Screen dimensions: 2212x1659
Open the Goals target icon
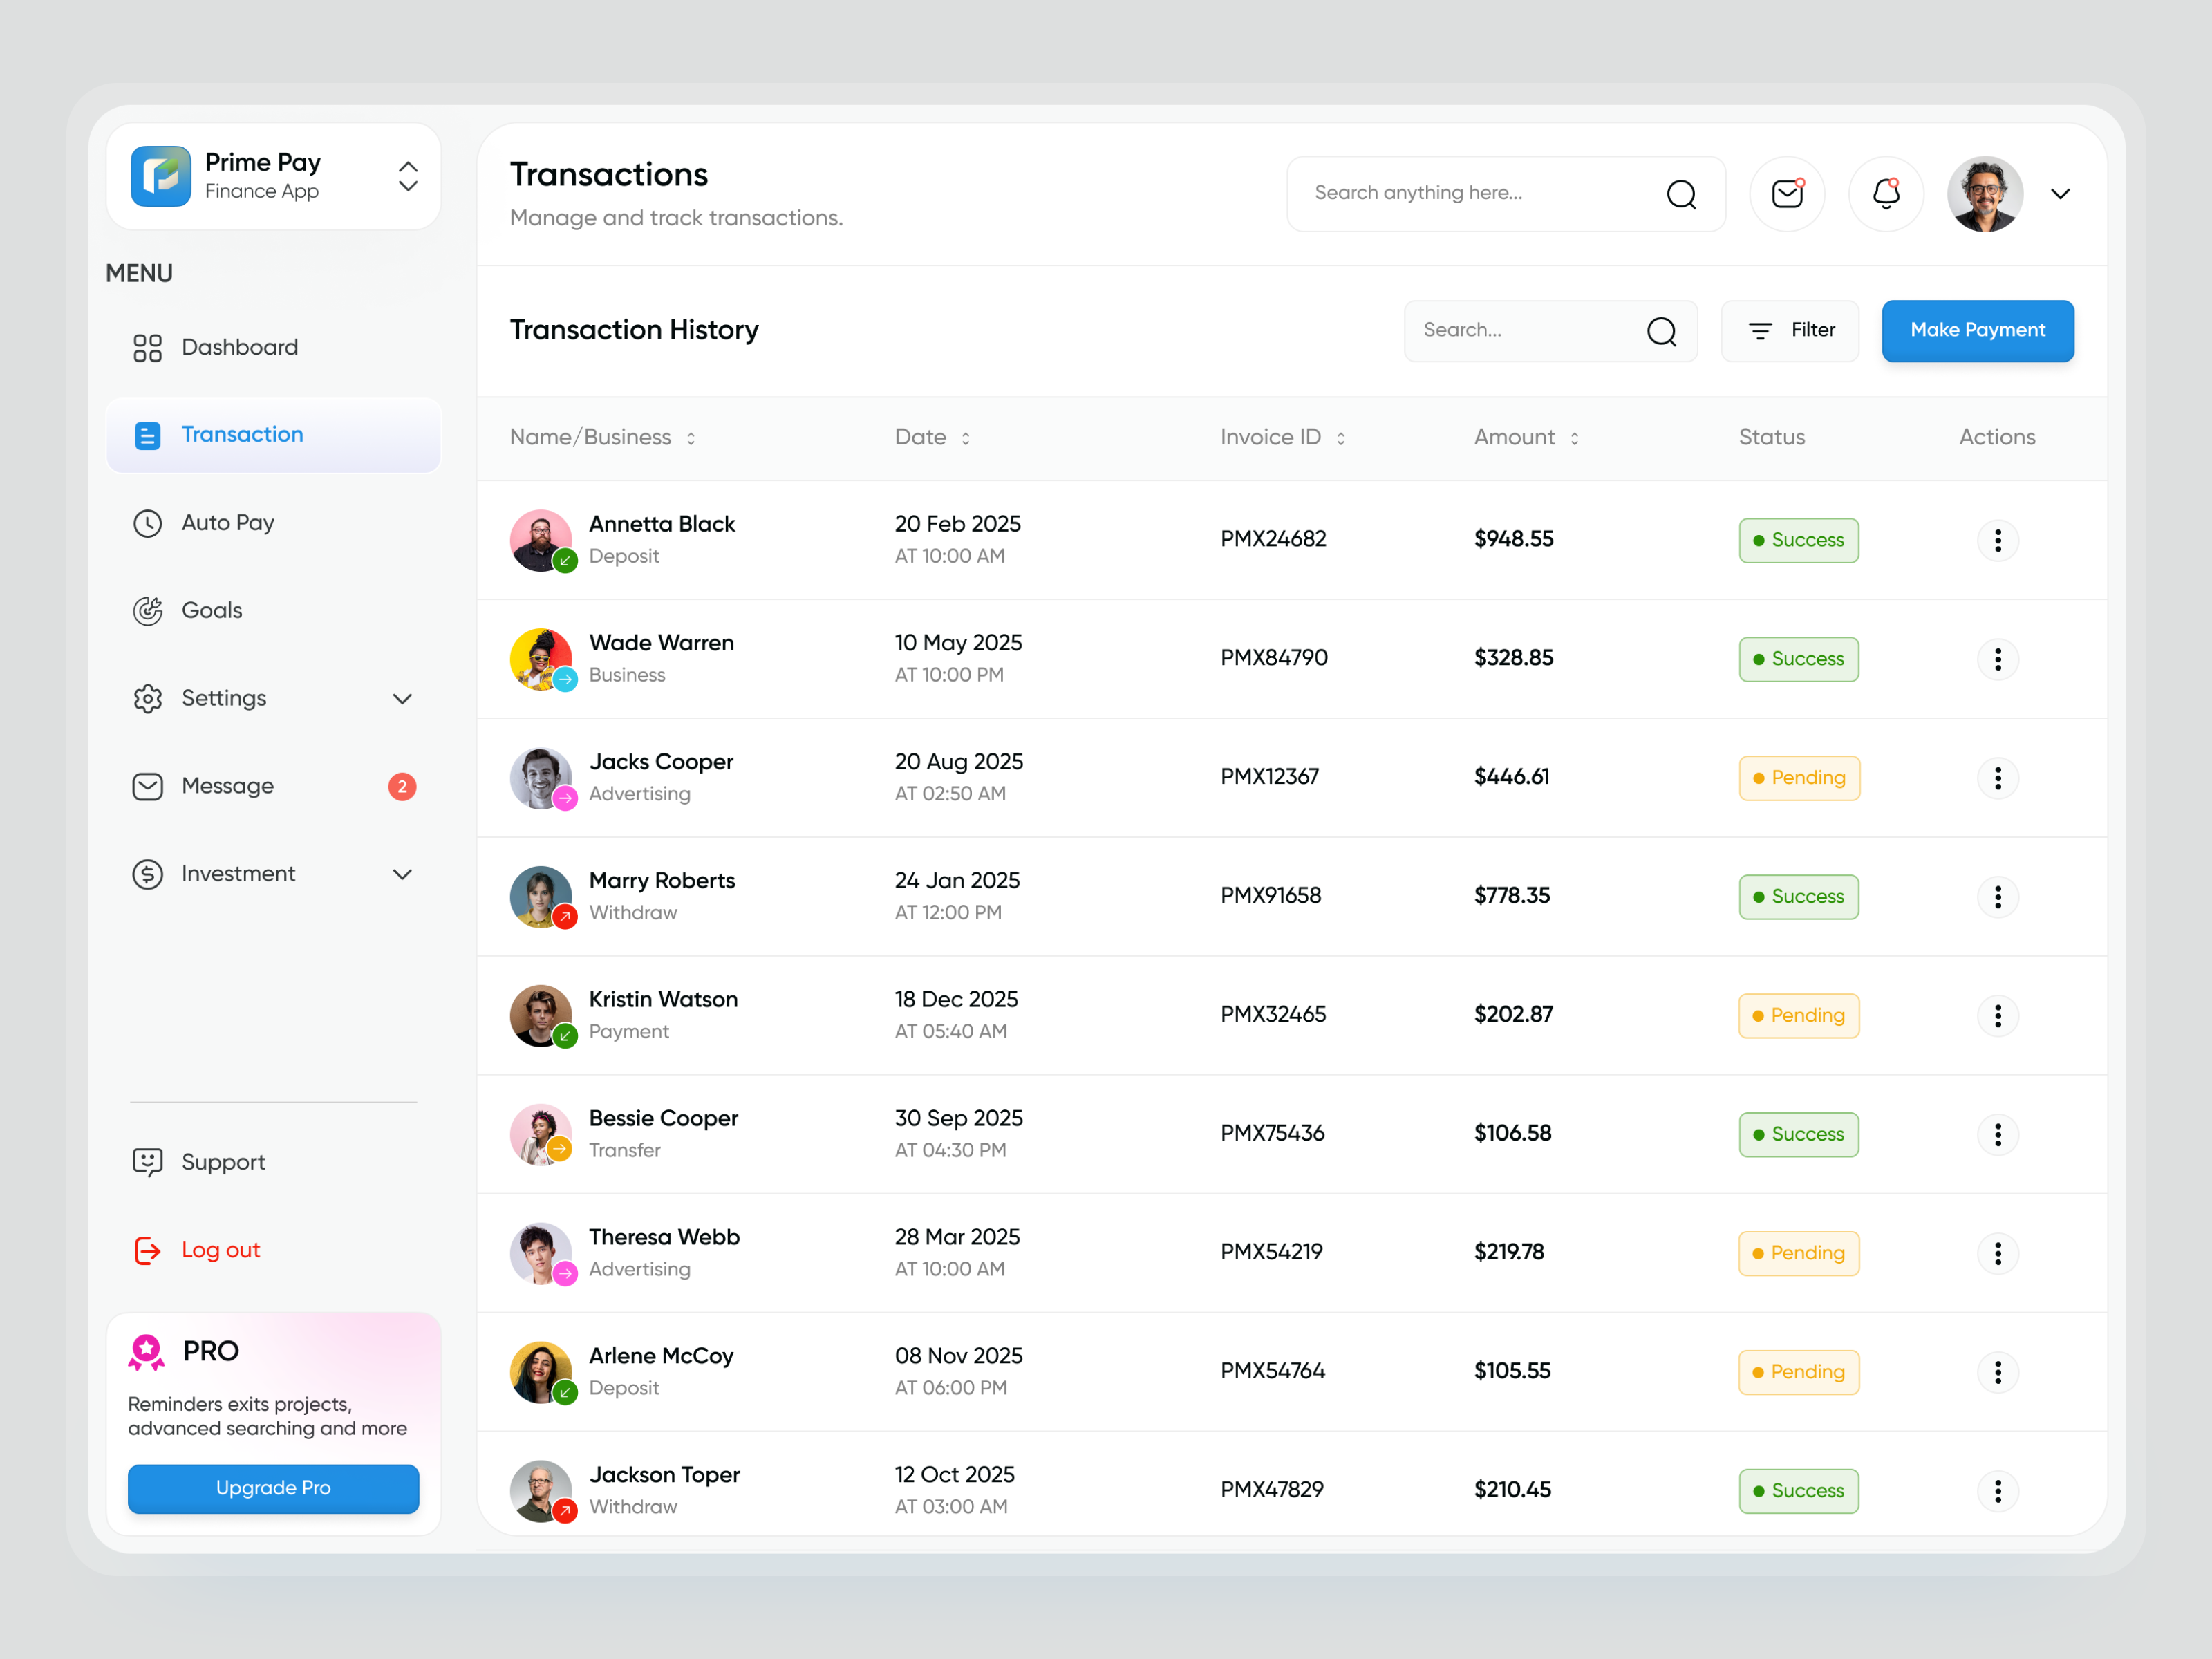click(147, 610)
